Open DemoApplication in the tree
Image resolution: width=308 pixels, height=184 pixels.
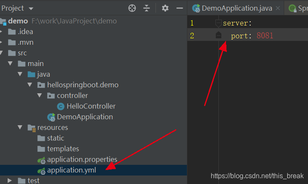click(x=85, y=117)
